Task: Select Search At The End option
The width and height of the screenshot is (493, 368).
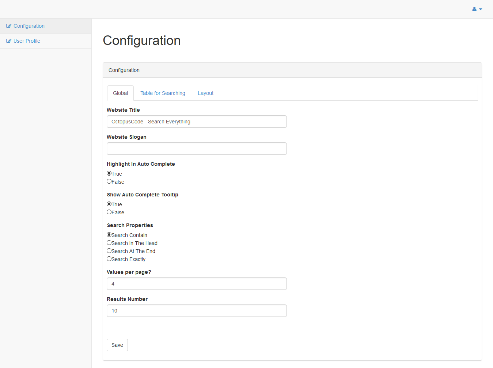Action: point(109,251)
